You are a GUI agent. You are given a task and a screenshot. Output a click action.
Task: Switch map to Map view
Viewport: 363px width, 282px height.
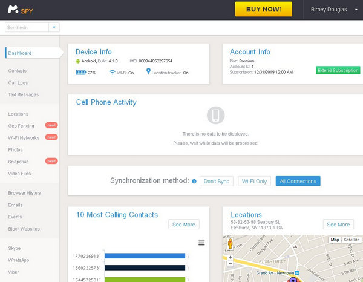coord(335,240)
